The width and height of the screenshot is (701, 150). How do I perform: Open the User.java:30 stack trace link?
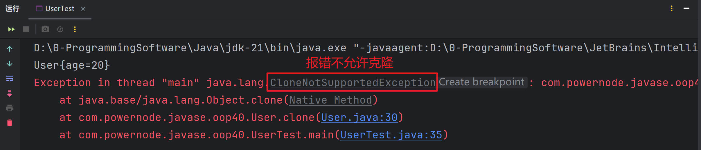point(359,118)
